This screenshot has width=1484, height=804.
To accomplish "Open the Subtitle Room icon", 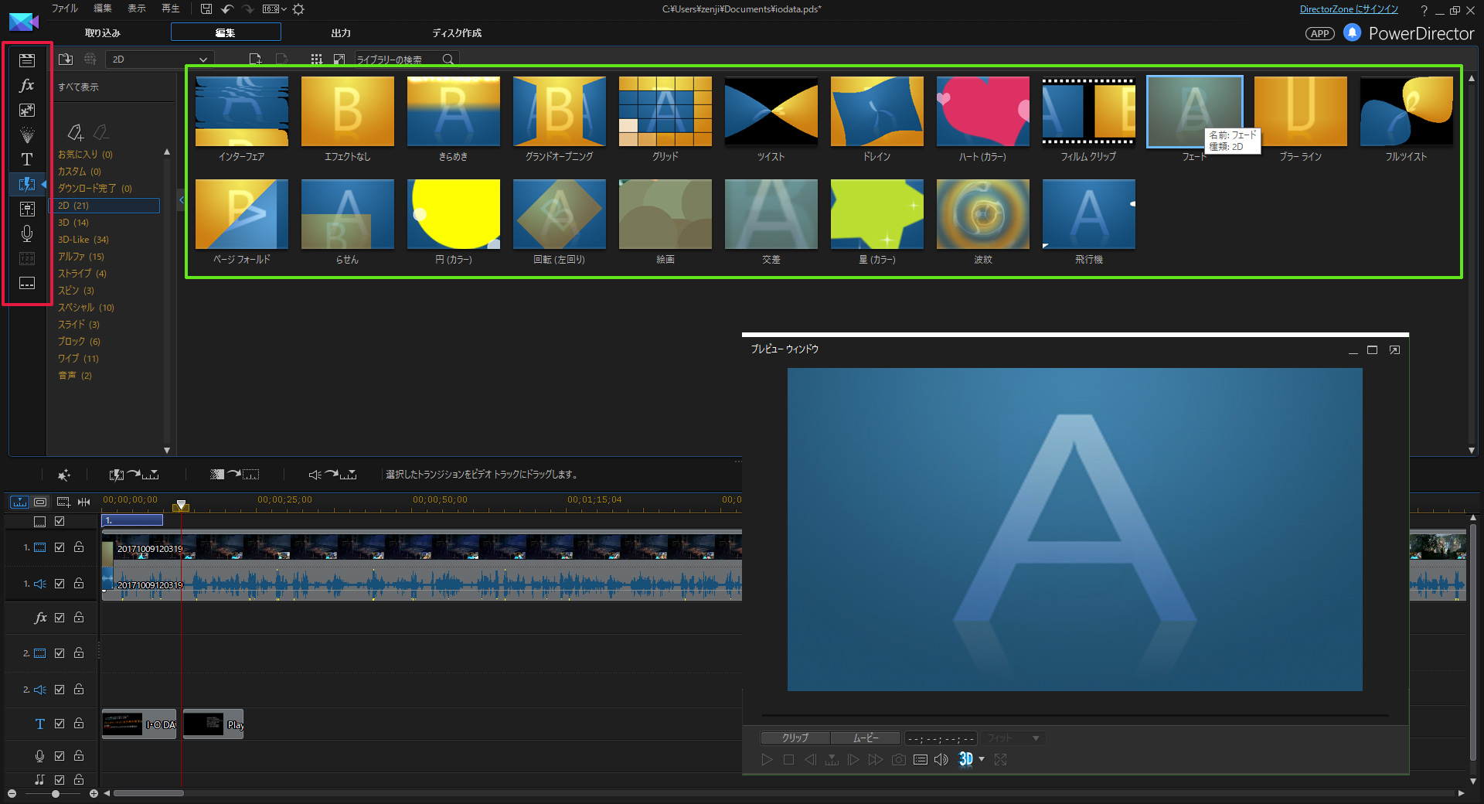I will [x=27, y=283].
